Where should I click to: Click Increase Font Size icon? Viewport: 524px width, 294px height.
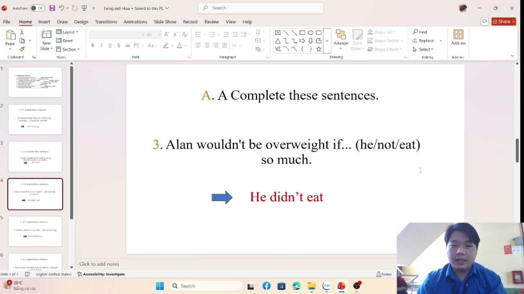tap(167, 35)
